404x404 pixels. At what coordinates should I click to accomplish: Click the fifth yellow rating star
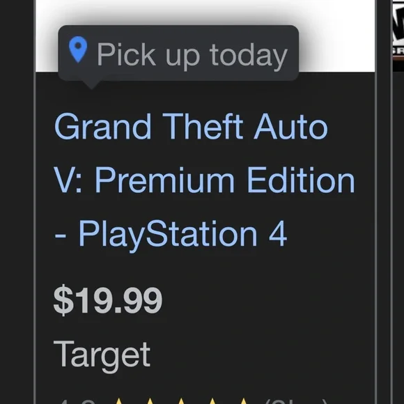[244, 401]
